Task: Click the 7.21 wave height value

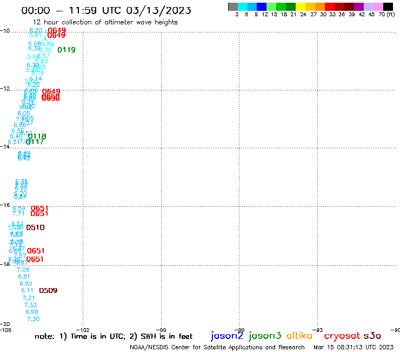Action: [29, 298]
